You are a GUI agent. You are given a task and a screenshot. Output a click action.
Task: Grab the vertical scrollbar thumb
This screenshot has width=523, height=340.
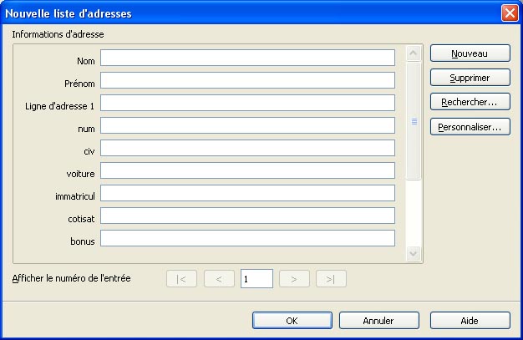(x=414, y=121)
